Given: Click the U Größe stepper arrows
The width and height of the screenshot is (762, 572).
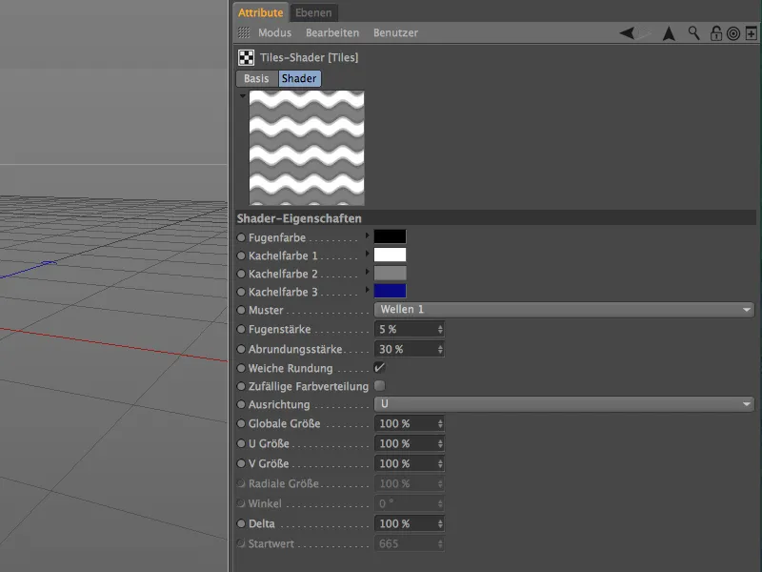Looking at the screenshot, I should [440, 443].
